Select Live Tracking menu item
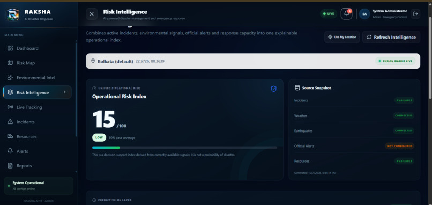Viewport: 432px width, 205px height. pos(37,107)
